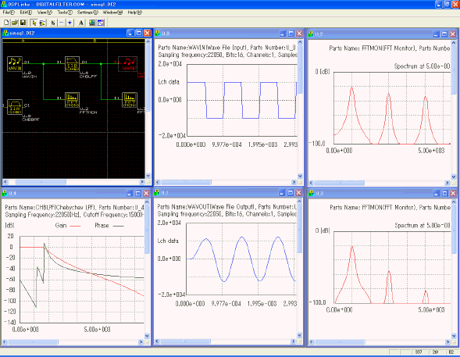Screen dimensions: 460x357
Task: Select the U_4 CHBLPF filter block
Action: tap(72, 64)
